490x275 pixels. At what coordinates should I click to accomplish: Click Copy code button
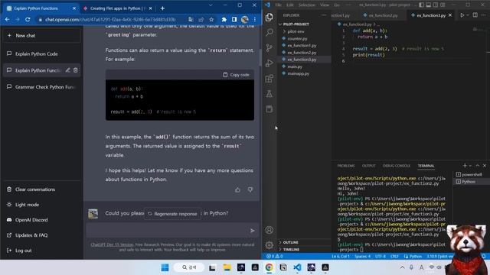tap(237, 75)
